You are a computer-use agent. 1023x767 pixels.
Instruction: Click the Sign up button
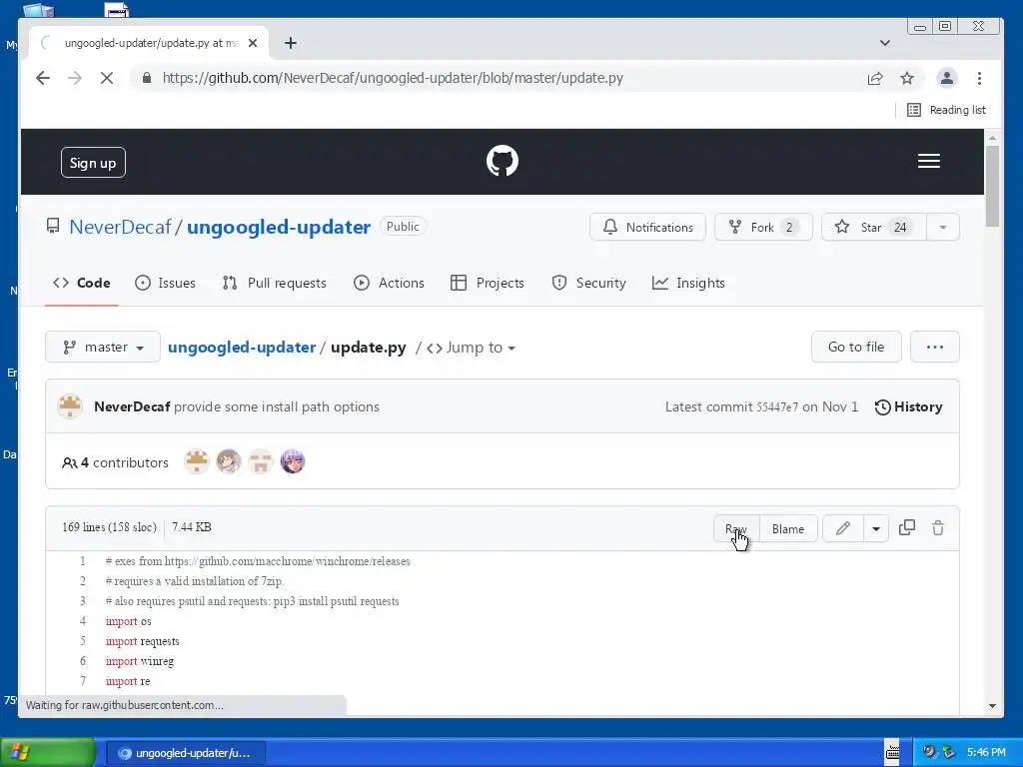tap(93, 163)
